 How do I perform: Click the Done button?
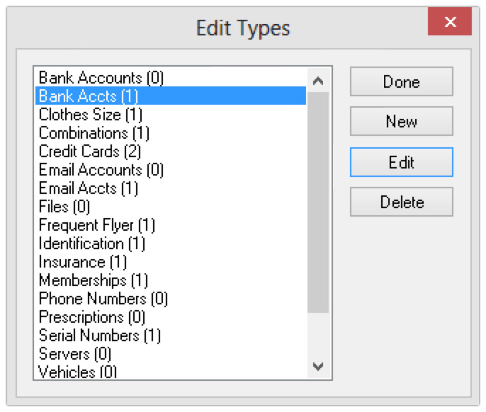click(402, 81)
